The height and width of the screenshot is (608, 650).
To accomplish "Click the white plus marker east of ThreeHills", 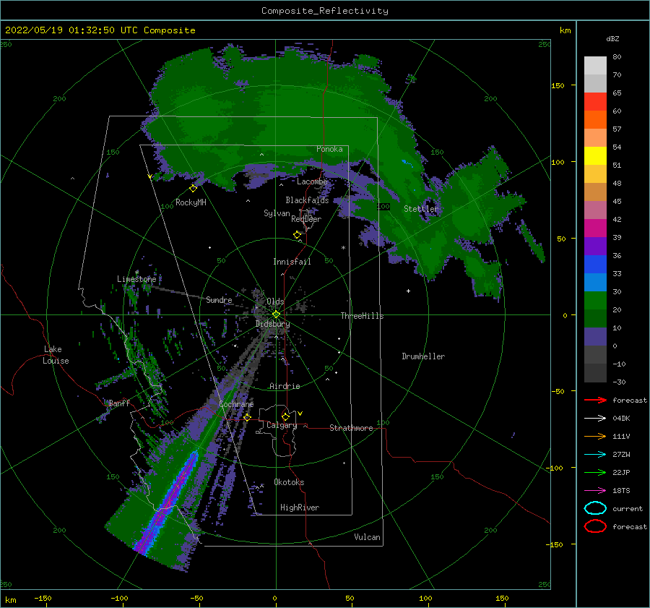I will coord(408,291).
